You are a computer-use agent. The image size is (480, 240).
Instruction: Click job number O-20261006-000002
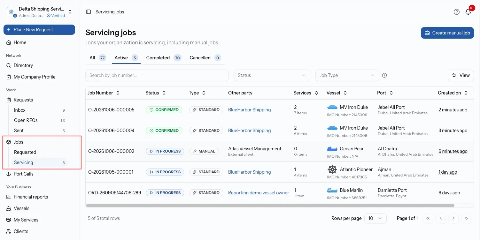[111, 151]
